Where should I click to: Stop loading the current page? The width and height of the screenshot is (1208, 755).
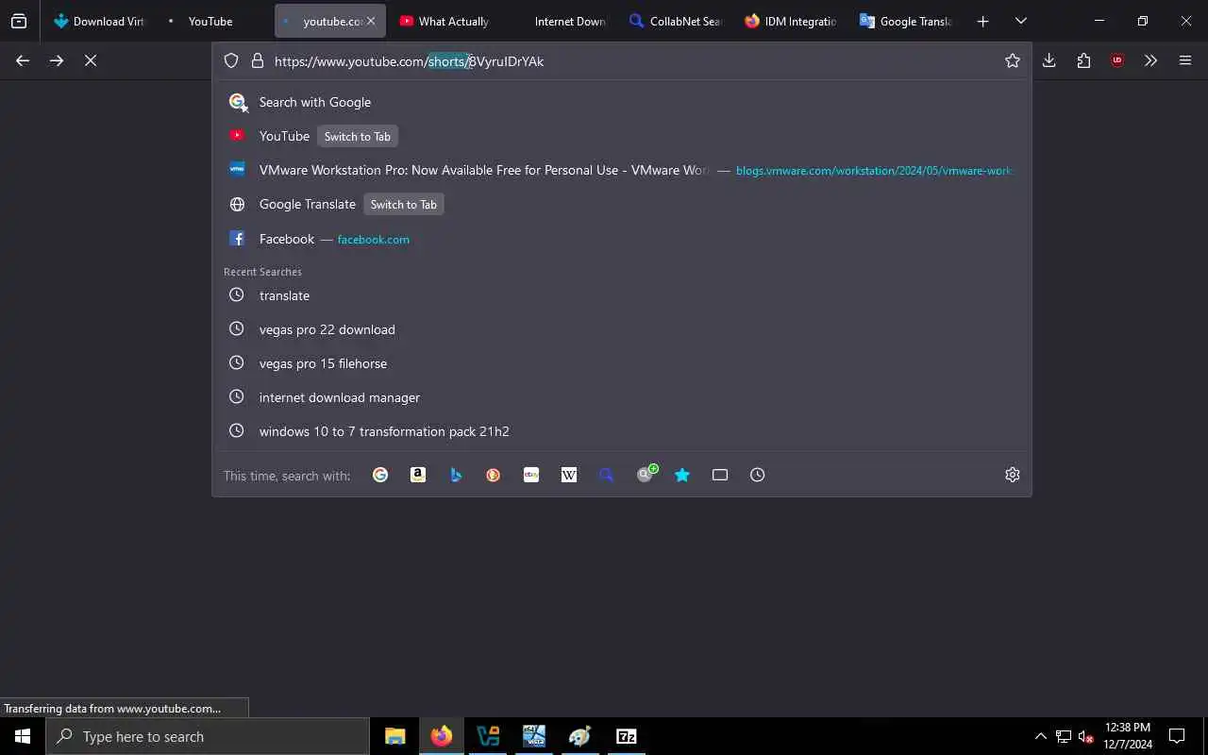(91, 60)
